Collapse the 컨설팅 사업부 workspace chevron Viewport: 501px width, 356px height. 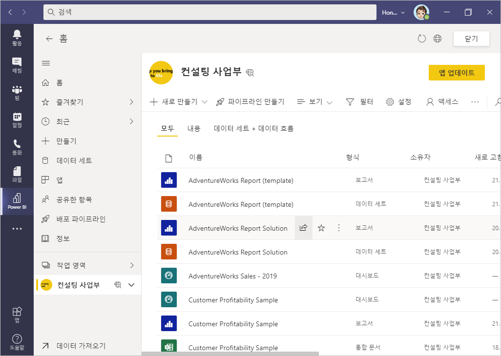[131, 285]
